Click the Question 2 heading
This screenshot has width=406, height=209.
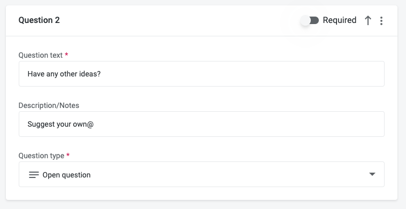[x=39, y=20]
